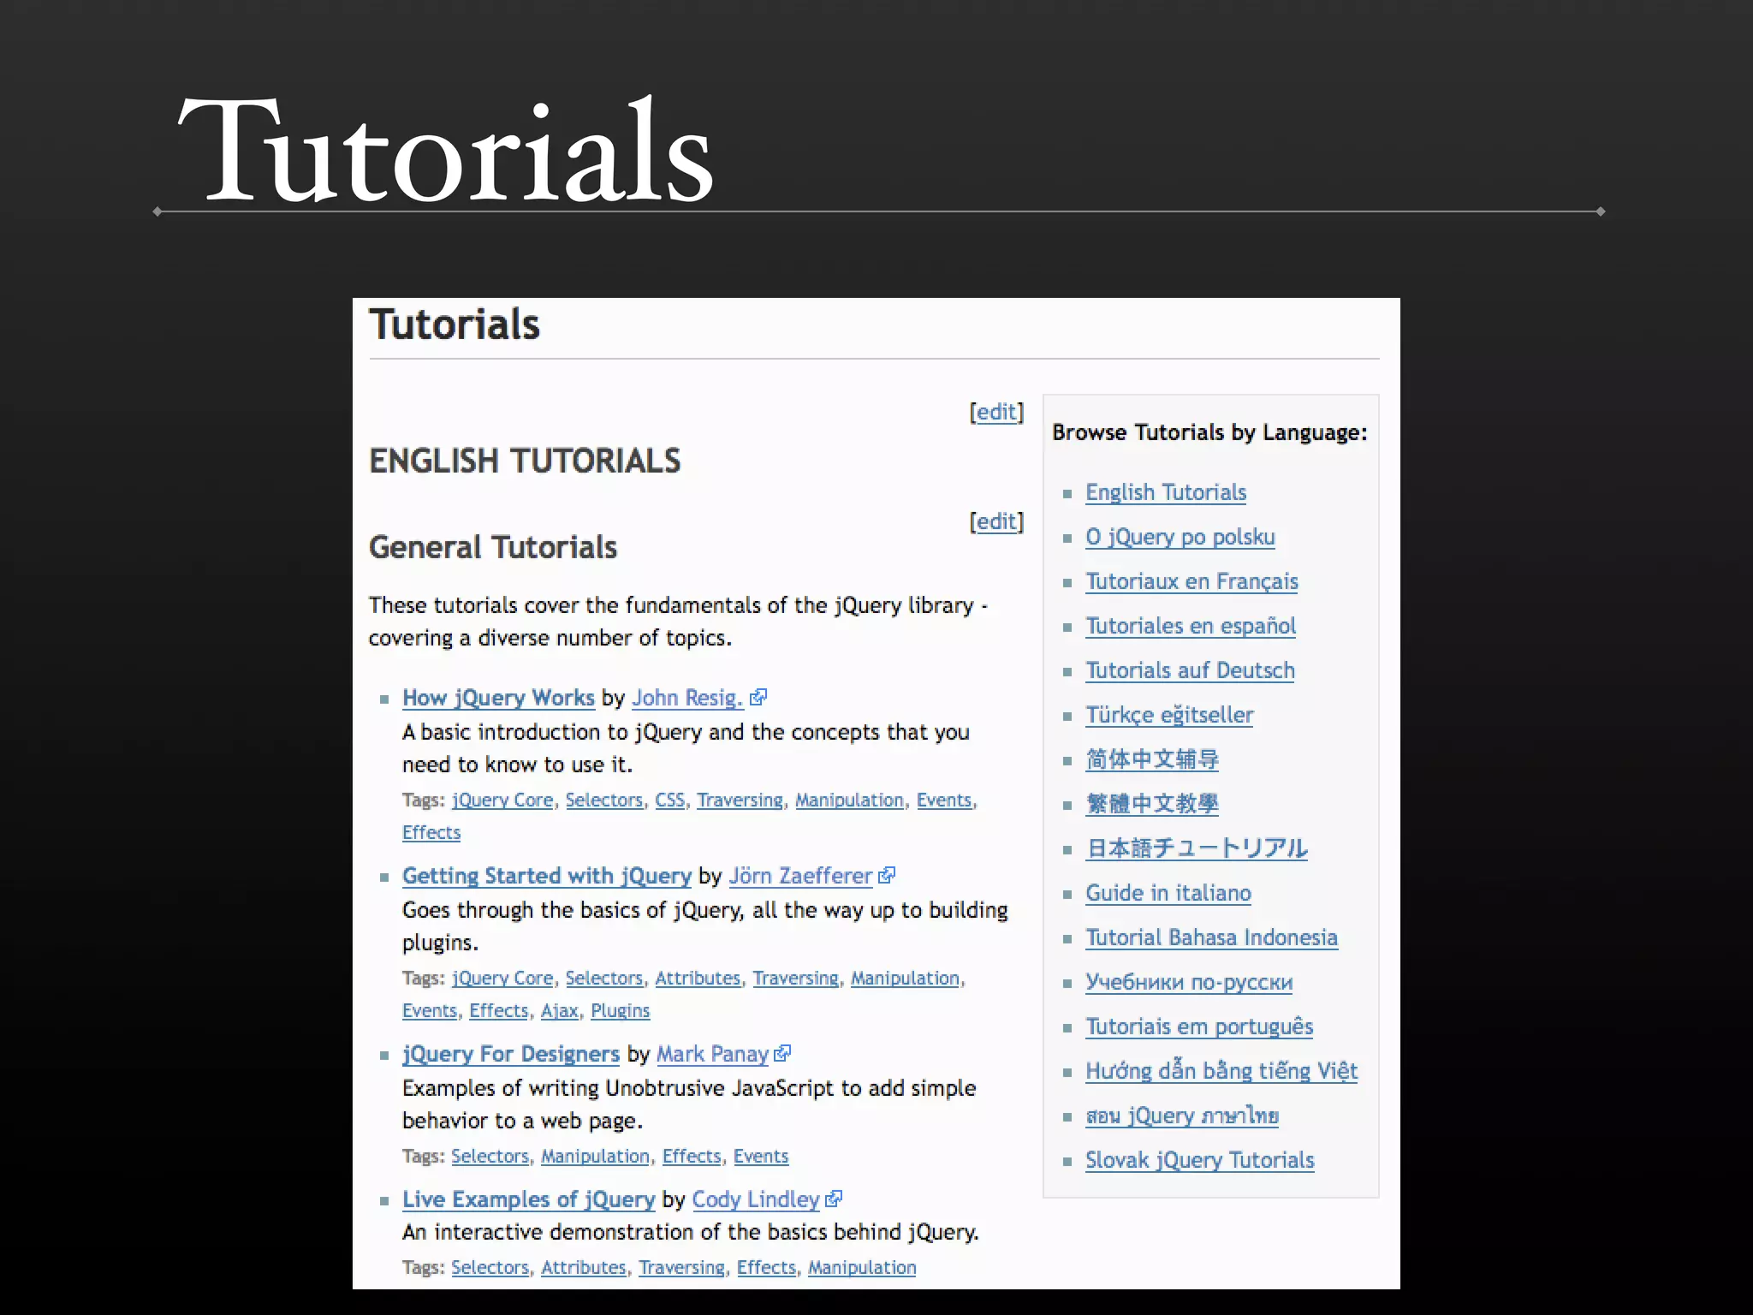
Task: Click Manipulation tag under jQuery For Designers
Action: click(595, 1157)
